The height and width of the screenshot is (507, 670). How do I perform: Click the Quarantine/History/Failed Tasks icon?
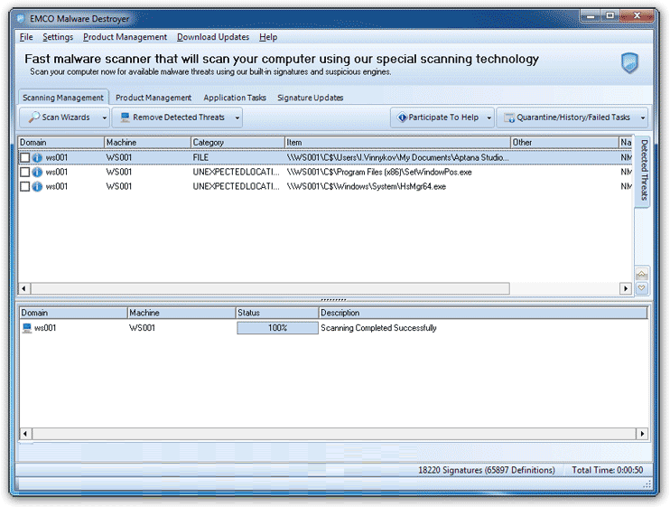[x=509, y=117]
